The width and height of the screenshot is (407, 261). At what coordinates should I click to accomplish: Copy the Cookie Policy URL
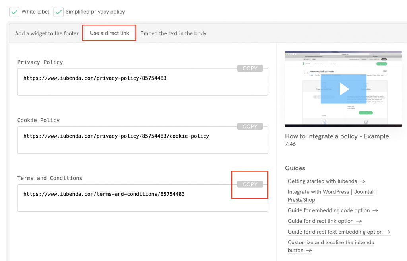click(x=250, y=126)
